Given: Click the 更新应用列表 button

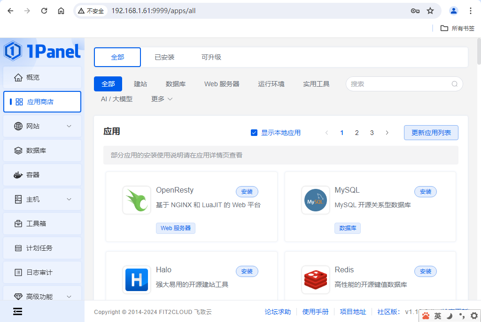Looking at the screenshot, I should tap(431, 133).
